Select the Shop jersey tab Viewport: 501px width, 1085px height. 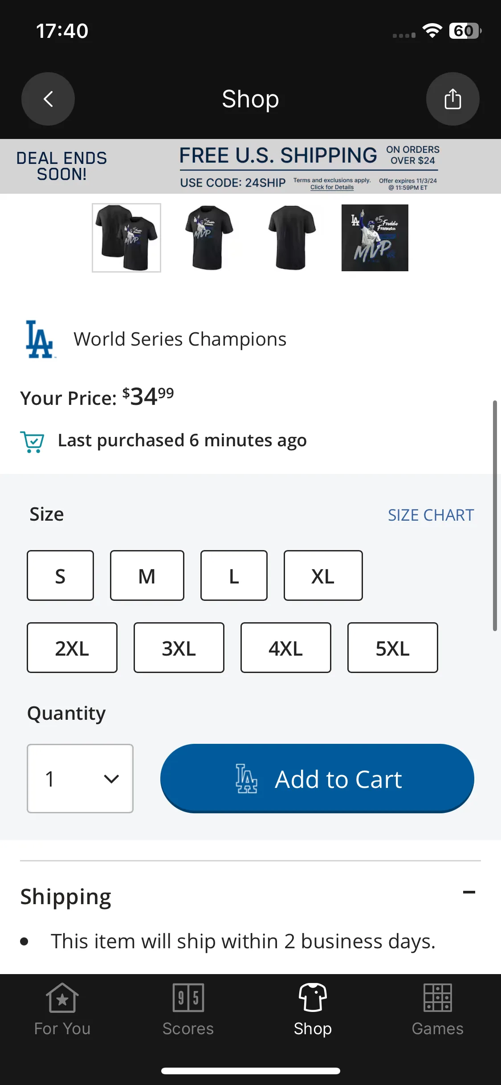(x=313, y=1009)
